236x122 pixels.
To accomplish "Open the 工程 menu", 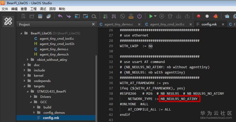I will pyautogui.click(x=33, y=9).
